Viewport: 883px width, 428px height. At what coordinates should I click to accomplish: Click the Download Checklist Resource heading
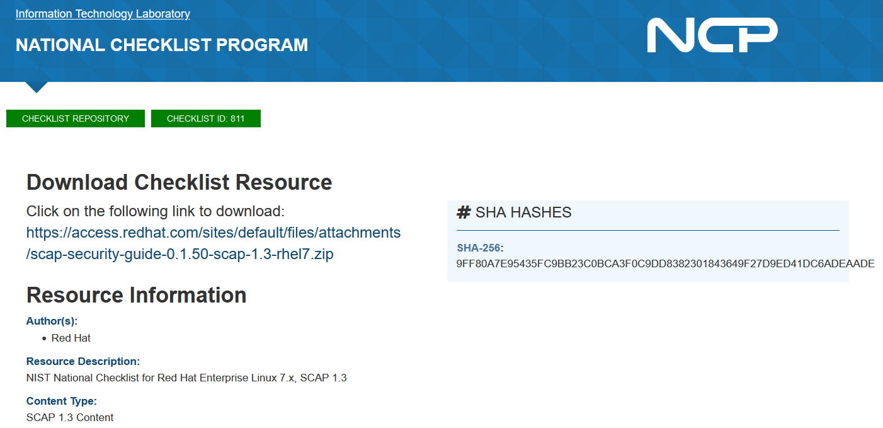[179, 182]
